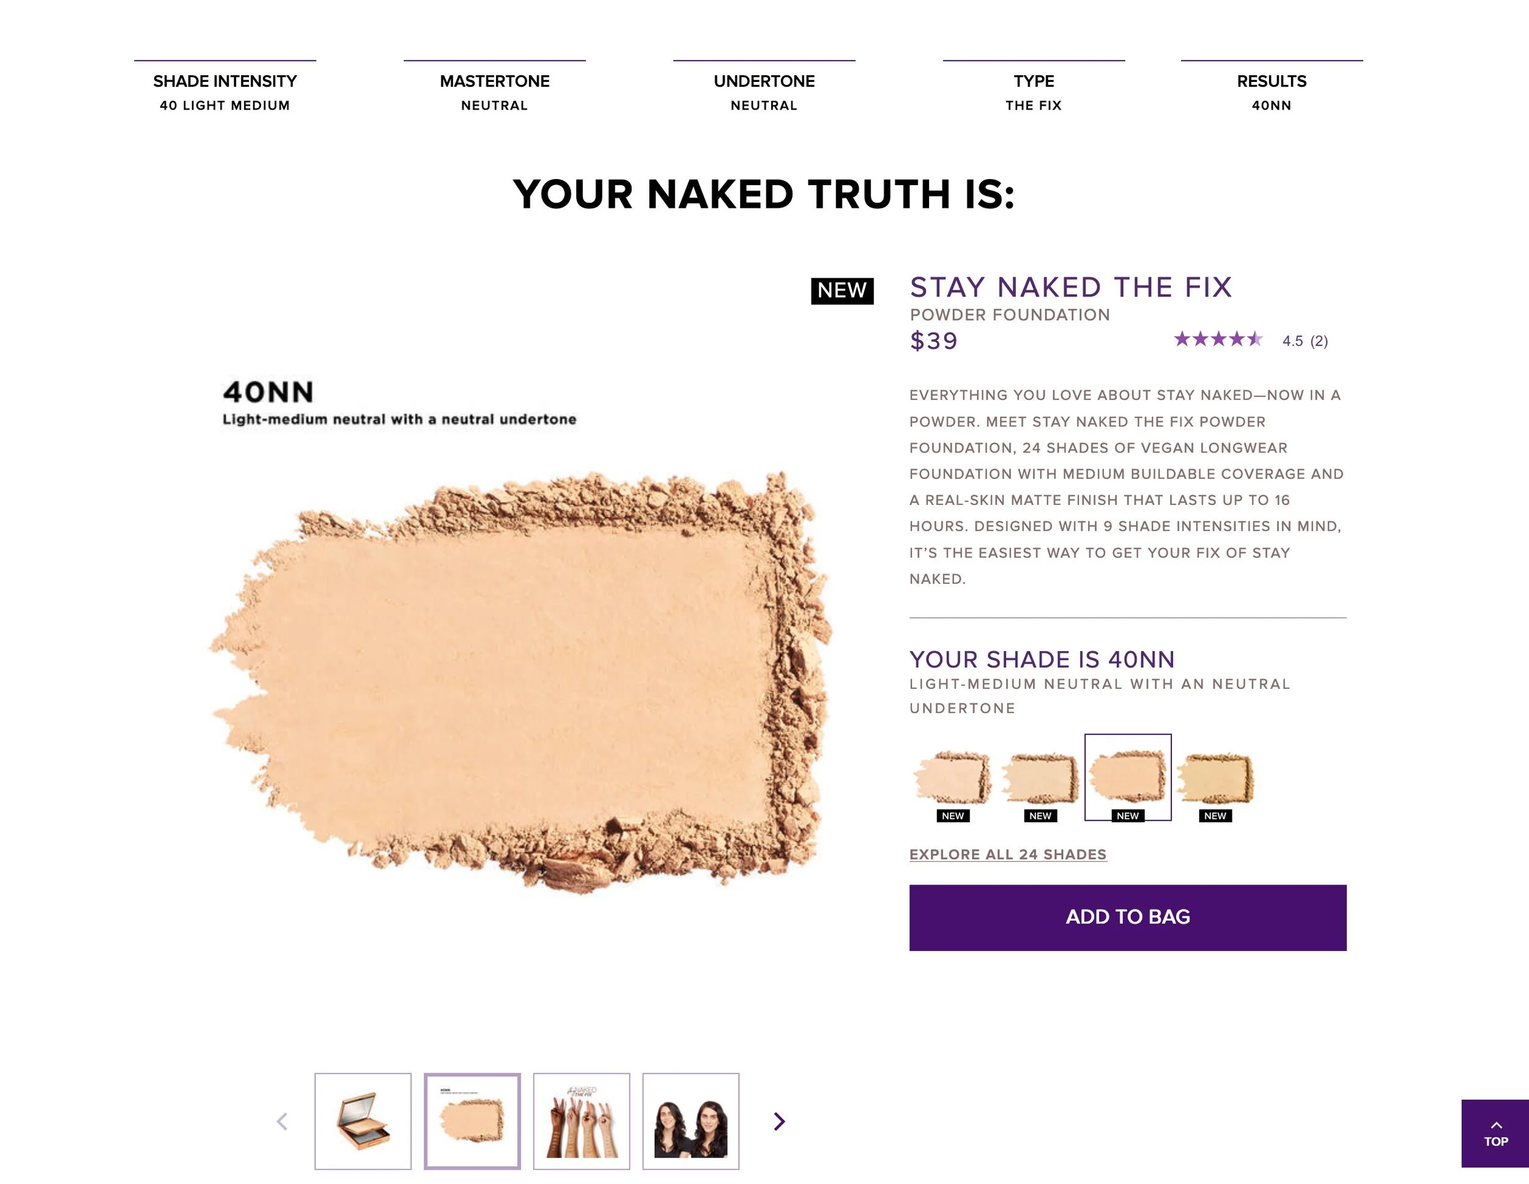Open the star rating reviews

pyautogui.click(x=1250, y=340)
